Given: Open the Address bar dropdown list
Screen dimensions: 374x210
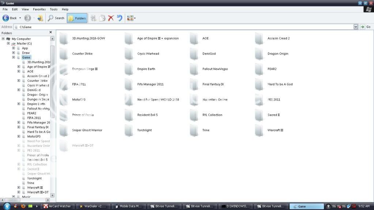Looking at the screenshot, I should pos(356,27).
